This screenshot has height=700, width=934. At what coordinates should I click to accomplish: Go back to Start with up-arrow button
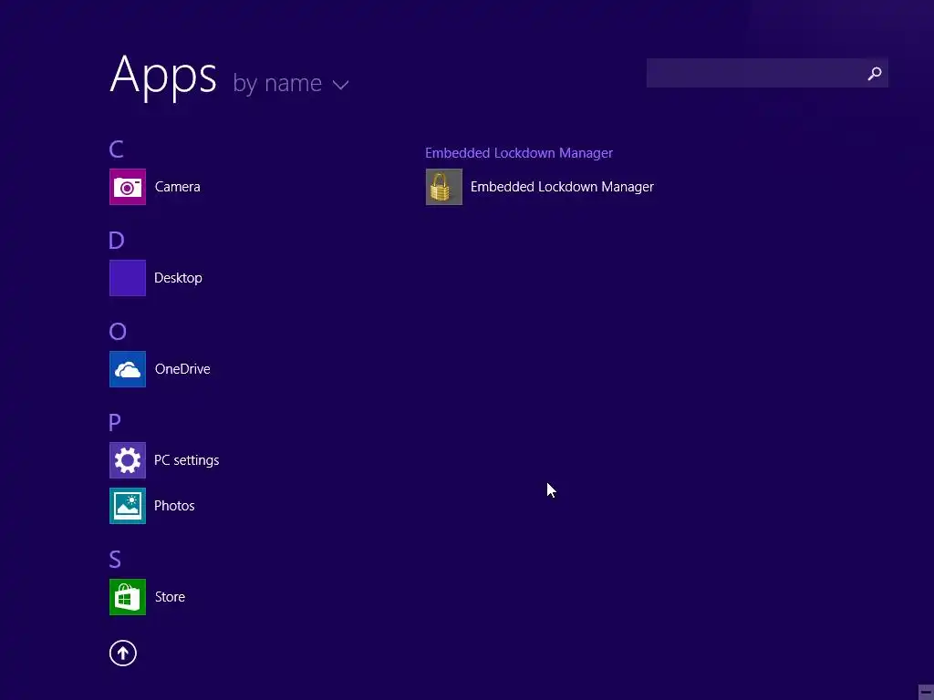123,653
